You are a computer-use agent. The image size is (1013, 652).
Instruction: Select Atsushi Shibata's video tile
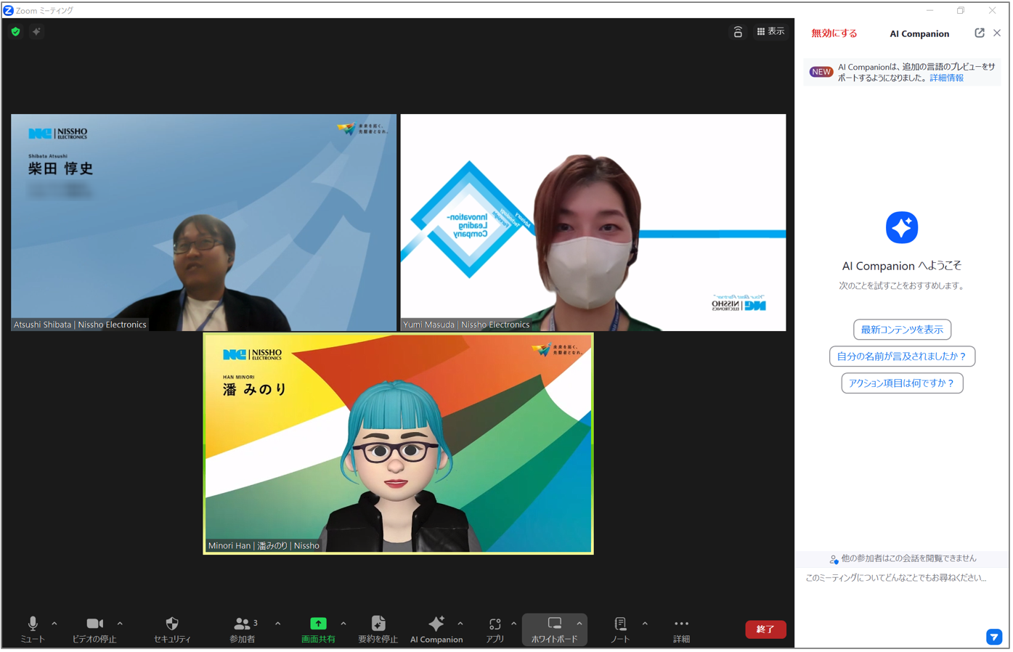click(204, 222)
